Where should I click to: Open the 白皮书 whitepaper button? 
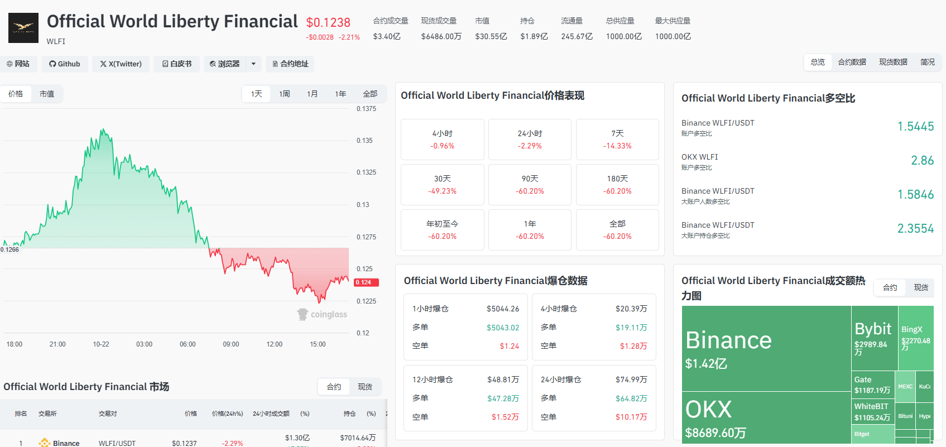[177, 64]
